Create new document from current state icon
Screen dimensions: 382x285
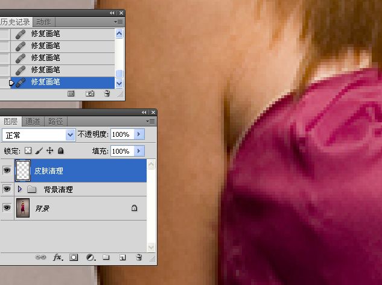click(71, 93)
